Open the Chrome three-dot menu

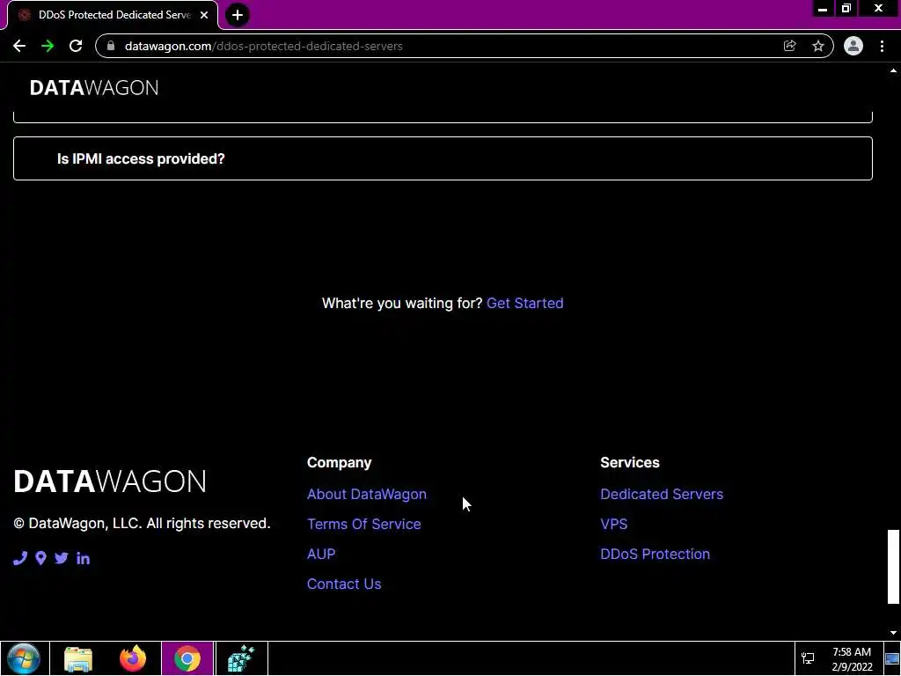tap(882, 46)
